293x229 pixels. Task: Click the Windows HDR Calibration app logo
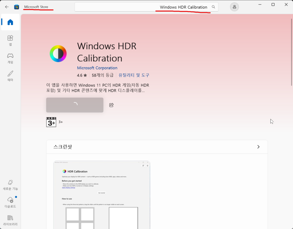pos(58,54)
